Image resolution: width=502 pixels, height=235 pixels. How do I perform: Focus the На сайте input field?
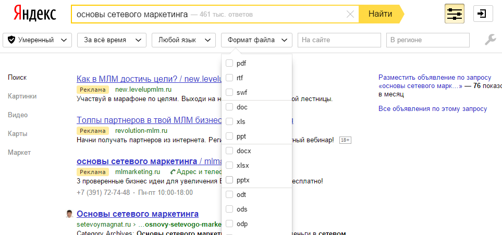click(339, 40)
